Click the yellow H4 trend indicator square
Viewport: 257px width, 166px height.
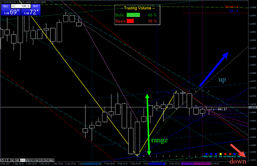click(x=221, y=154)
